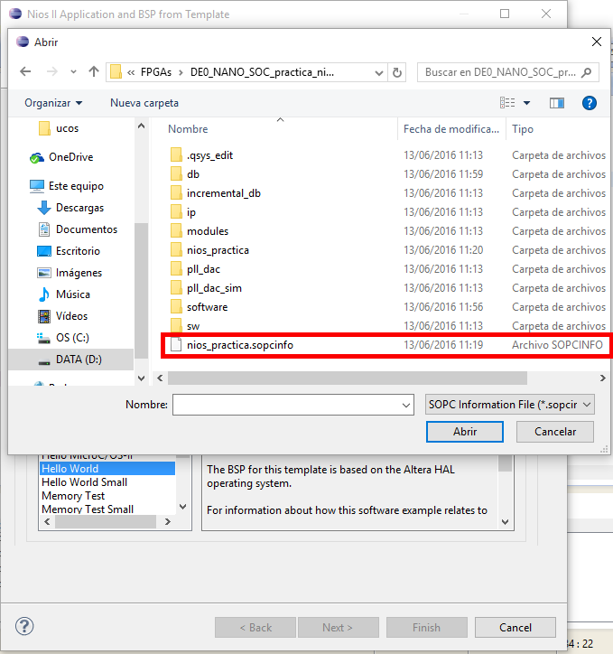Sort by Fecha de modificación column
The height and width of the screenshot is (654, 613).
point(451,129)
